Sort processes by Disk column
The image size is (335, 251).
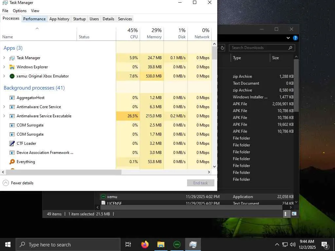[176, 34]
